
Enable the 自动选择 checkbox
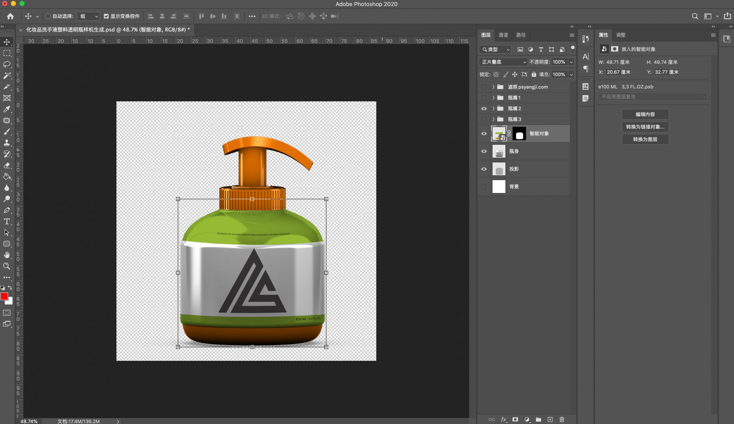point(48,16)
